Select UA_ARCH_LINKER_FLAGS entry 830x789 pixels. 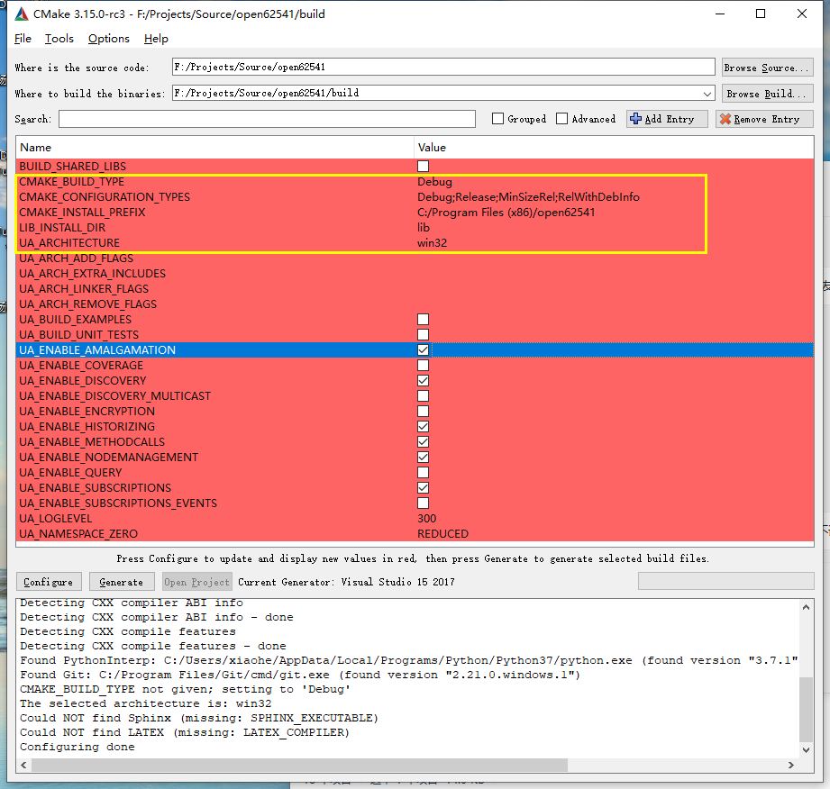[x=84, y=289]
